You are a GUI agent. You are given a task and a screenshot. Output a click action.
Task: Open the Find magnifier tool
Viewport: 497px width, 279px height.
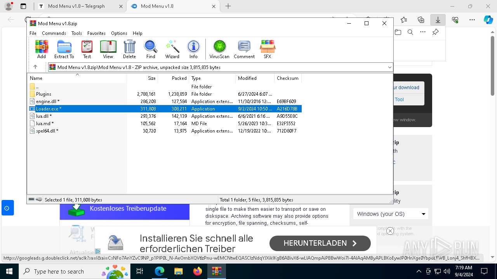pyautogui.click(x=151, y=49)
